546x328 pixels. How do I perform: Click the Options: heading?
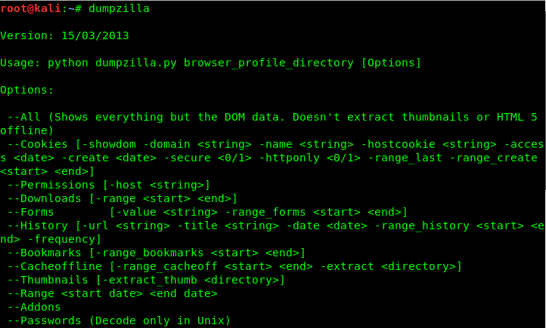pos(26,90)
